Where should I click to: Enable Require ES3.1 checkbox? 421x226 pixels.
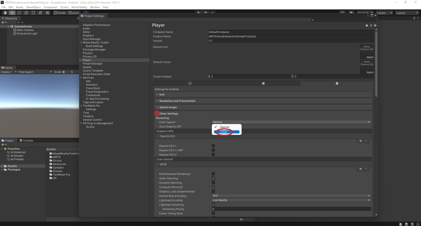coord(213,146)
